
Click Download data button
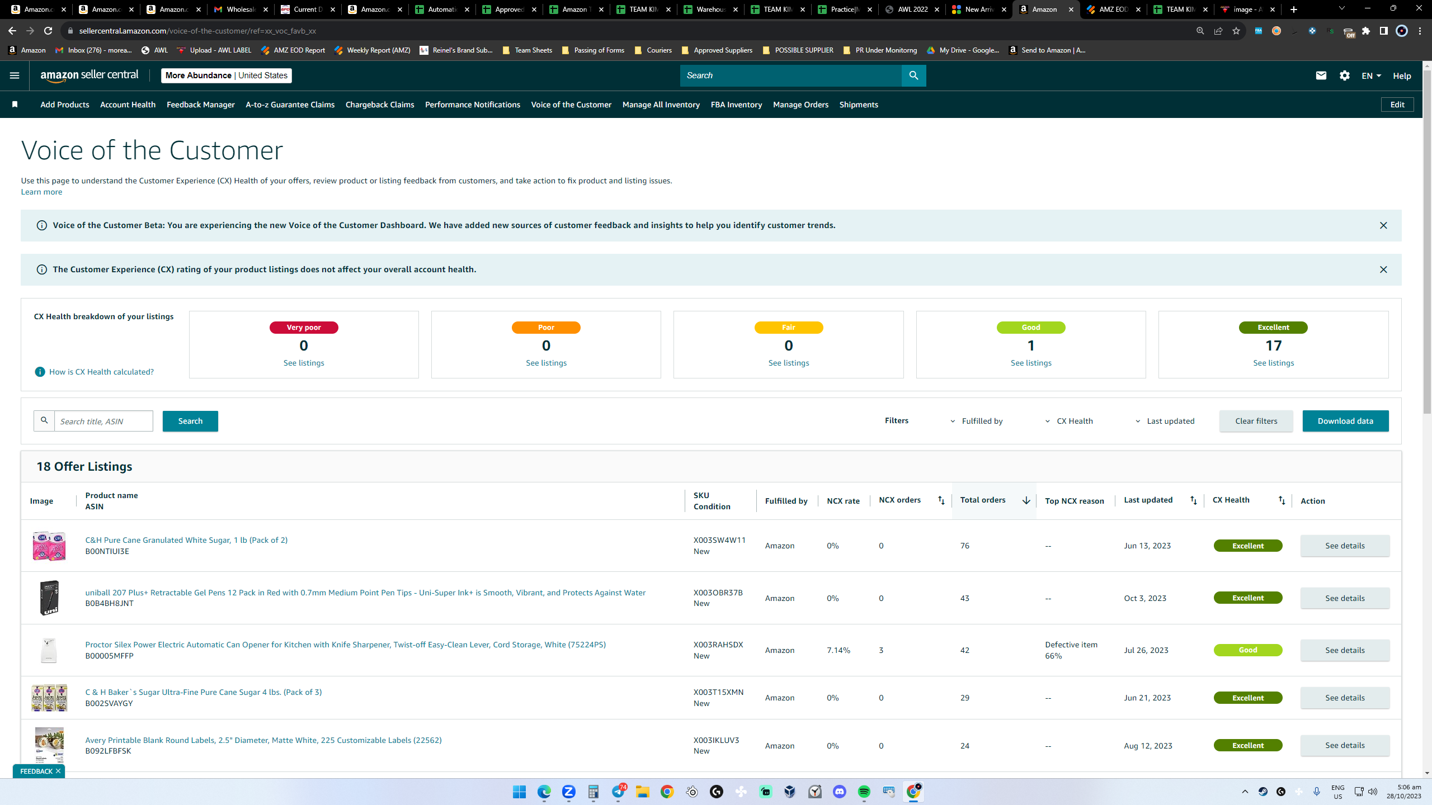[x=1345, y=421]
